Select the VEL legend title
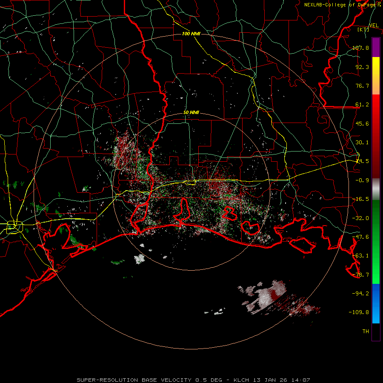The image size is (383, 383). [x=374, y=25]
